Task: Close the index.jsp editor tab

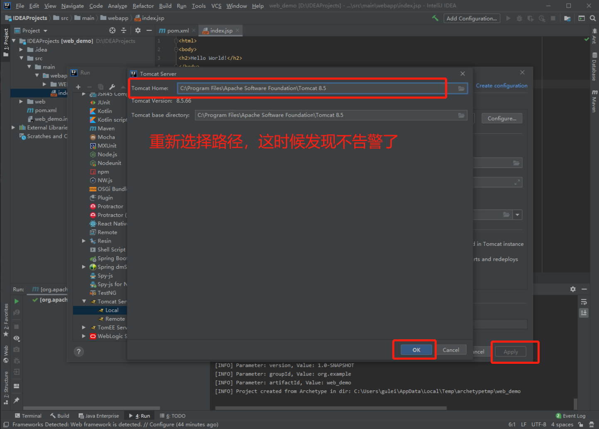Action: pyautogui.click(x=237, y=30)
